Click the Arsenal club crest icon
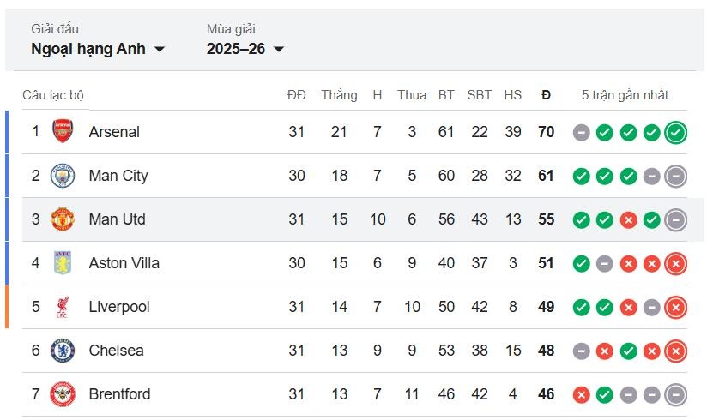This screenshot has height=420, width=713. click(x=63, y=132)
